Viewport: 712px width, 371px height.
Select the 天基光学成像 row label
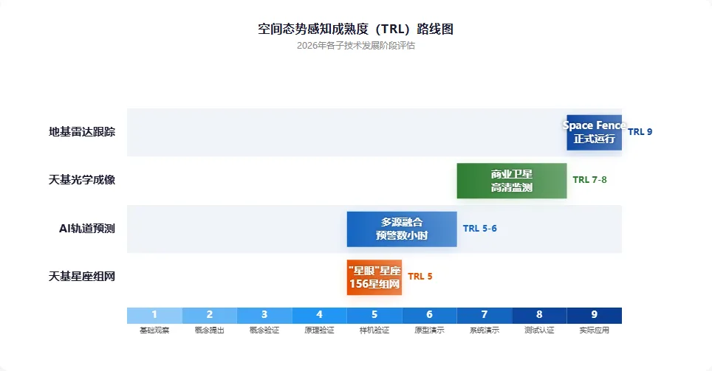tap(82, 180)
